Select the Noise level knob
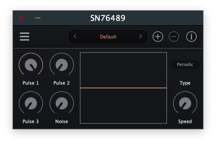Image resolution: width=216 pixels, height=144 pixels. [x=62, y=103]
